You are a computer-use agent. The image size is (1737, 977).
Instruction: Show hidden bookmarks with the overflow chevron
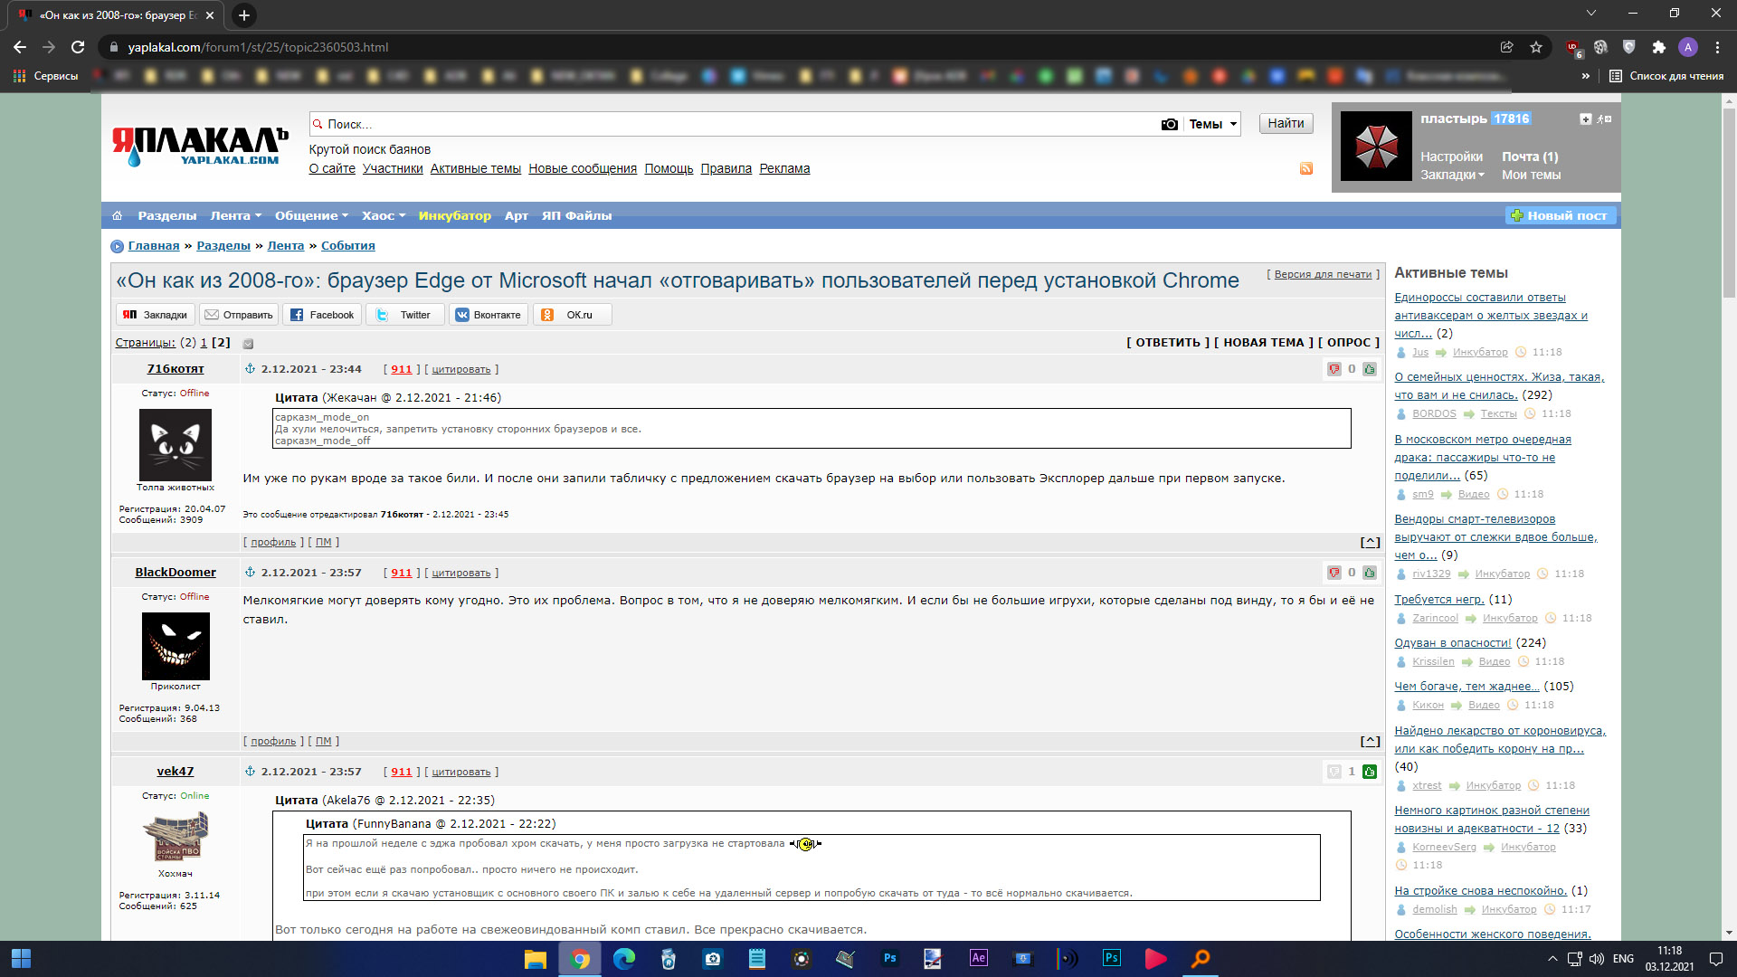coord(1585,76)
